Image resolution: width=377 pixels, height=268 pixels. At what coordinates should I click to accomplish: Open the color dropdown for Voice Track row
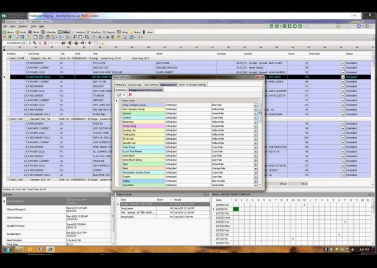click(256, 147)
